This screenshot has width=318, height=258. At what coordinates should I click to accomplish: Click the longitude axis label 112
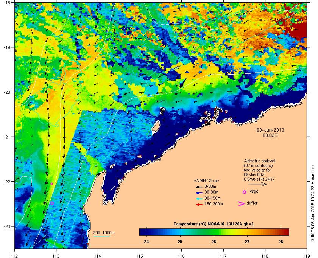[x=15, y=256]
